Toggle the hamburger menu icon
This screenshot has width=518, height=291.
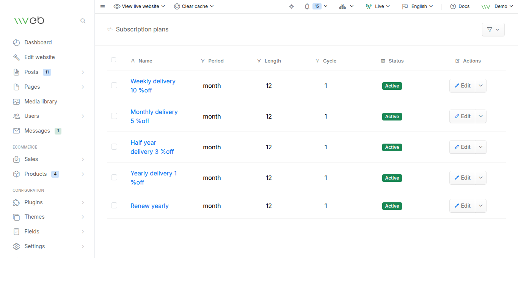[x=102, y=6]
